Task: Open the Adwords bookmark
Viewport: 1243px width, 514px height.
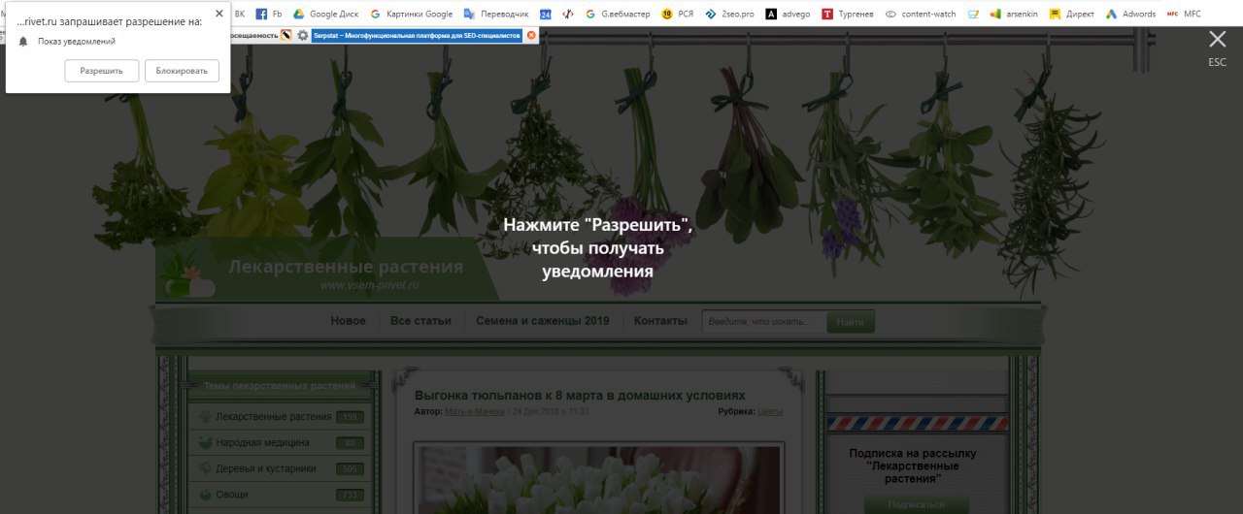Action: [1130, 14]
